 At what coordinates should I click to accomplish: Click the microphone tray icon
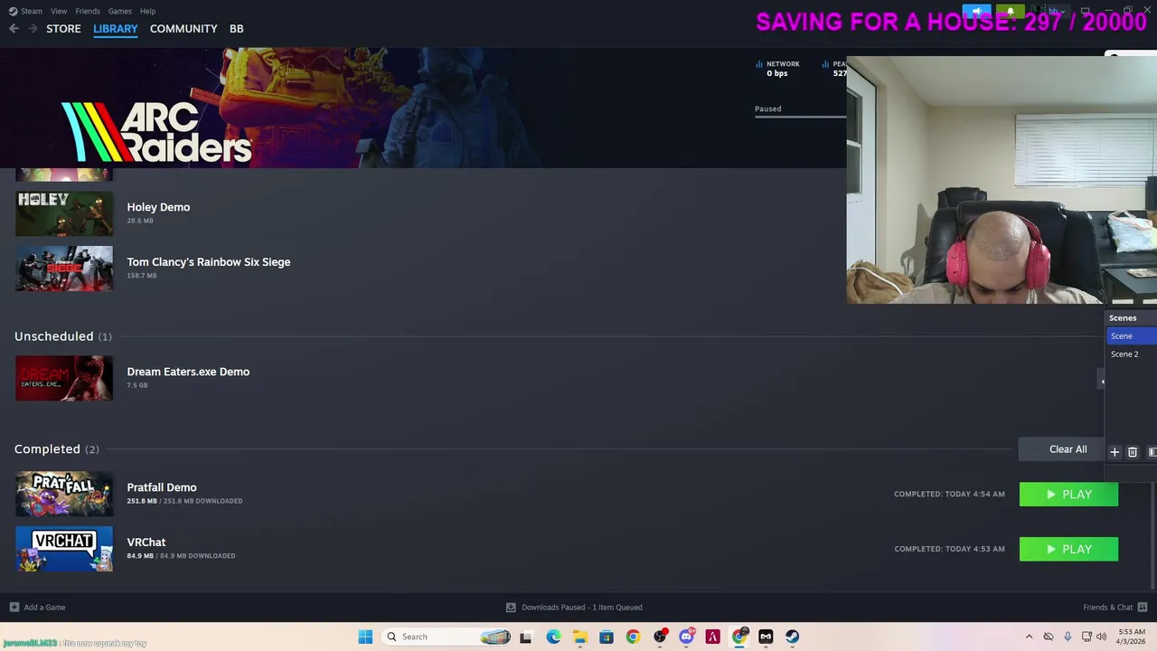point(1068,637)
